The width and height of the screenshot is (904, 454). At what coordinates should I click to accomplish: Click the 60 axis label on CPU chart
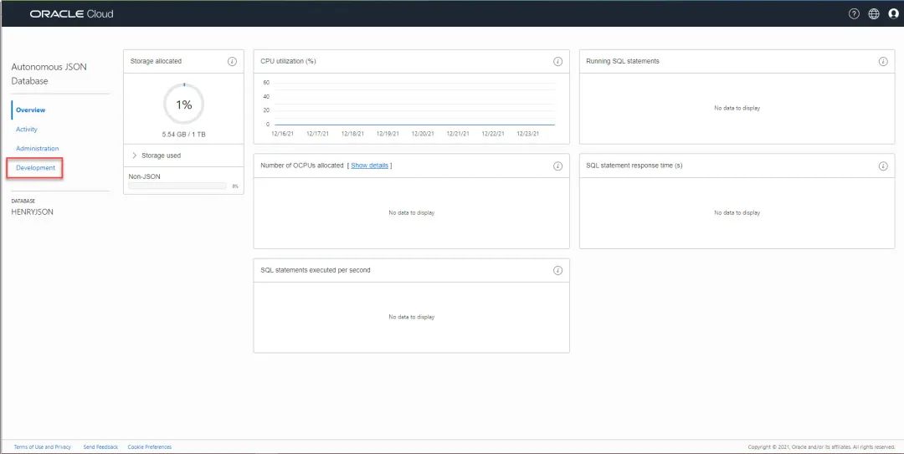[266, 83]
